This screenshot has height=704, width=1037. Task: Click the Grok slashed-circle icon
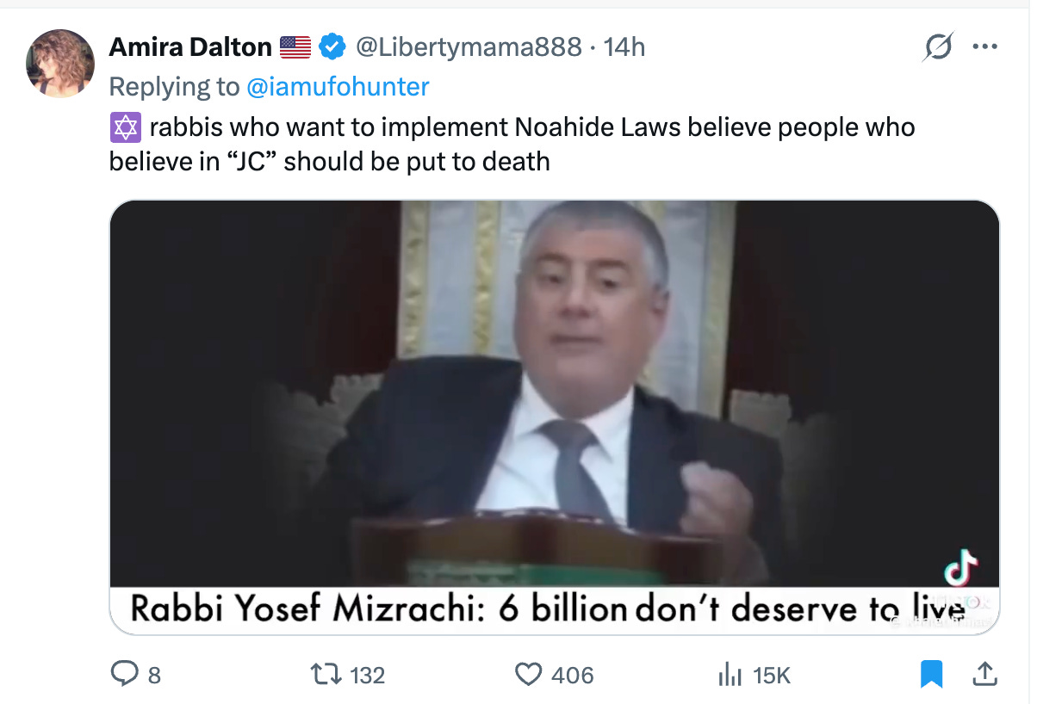(x=937, y=46)
